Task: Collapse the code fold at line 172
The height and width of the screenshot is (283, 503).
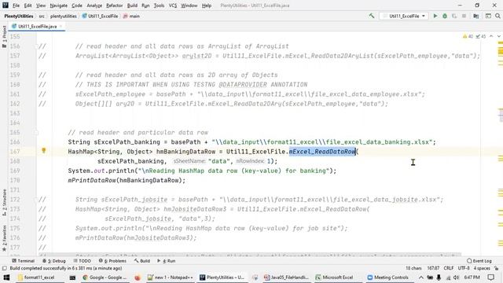Action: pyautogui.click(x=36, y=200)
